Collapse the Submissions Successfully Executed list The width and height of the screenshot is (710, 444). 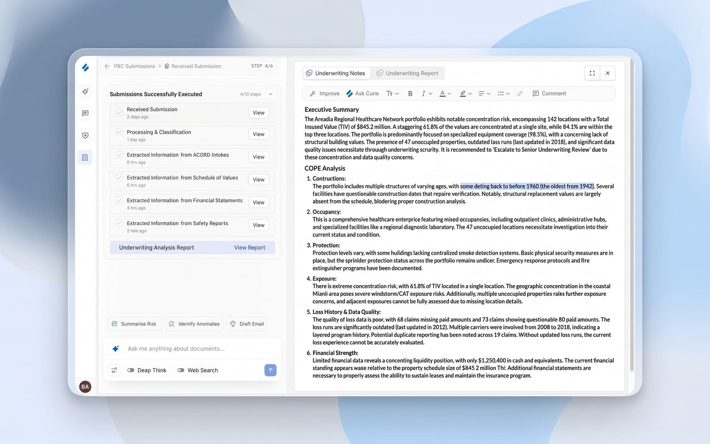(271, 94)
